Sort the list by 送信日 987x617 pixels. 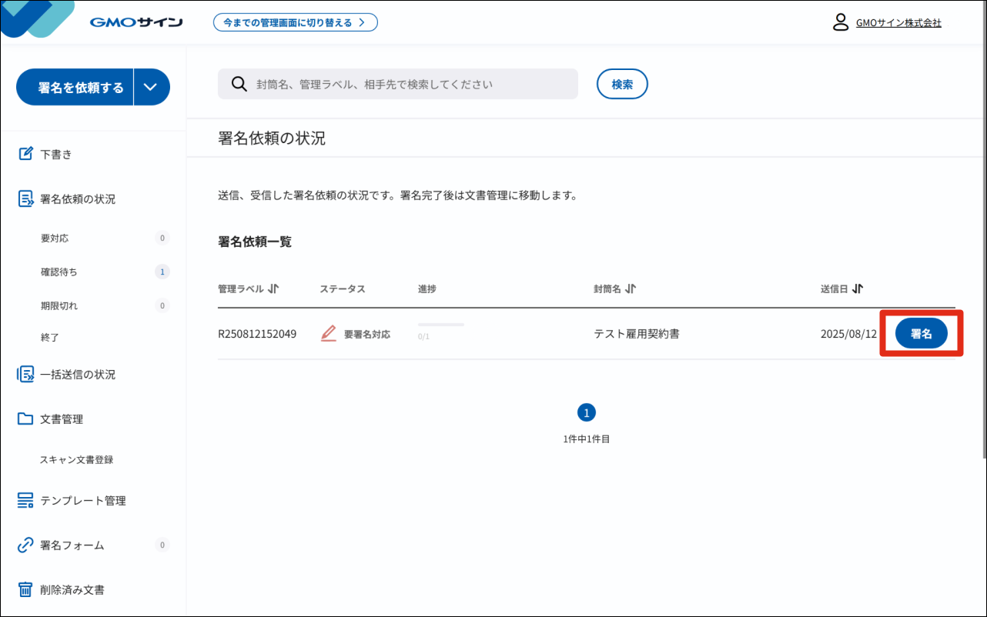858,289
